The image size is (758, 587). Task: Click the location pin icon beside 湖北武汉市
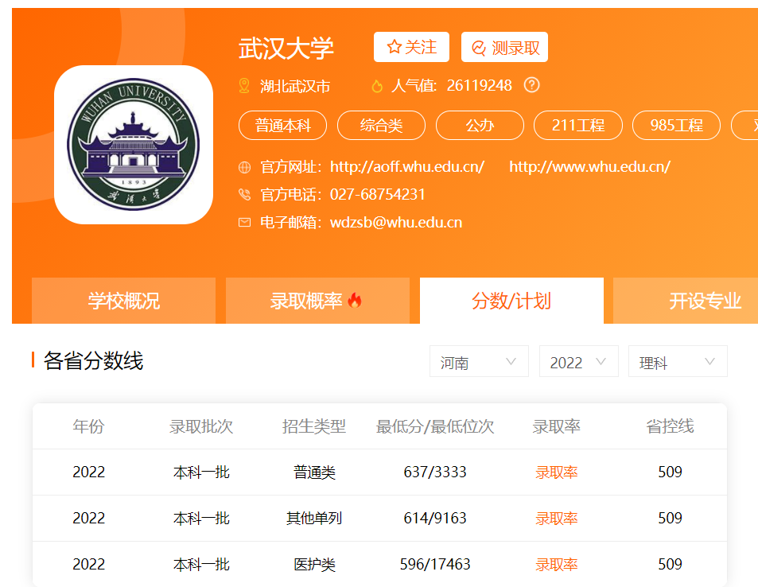244,86
